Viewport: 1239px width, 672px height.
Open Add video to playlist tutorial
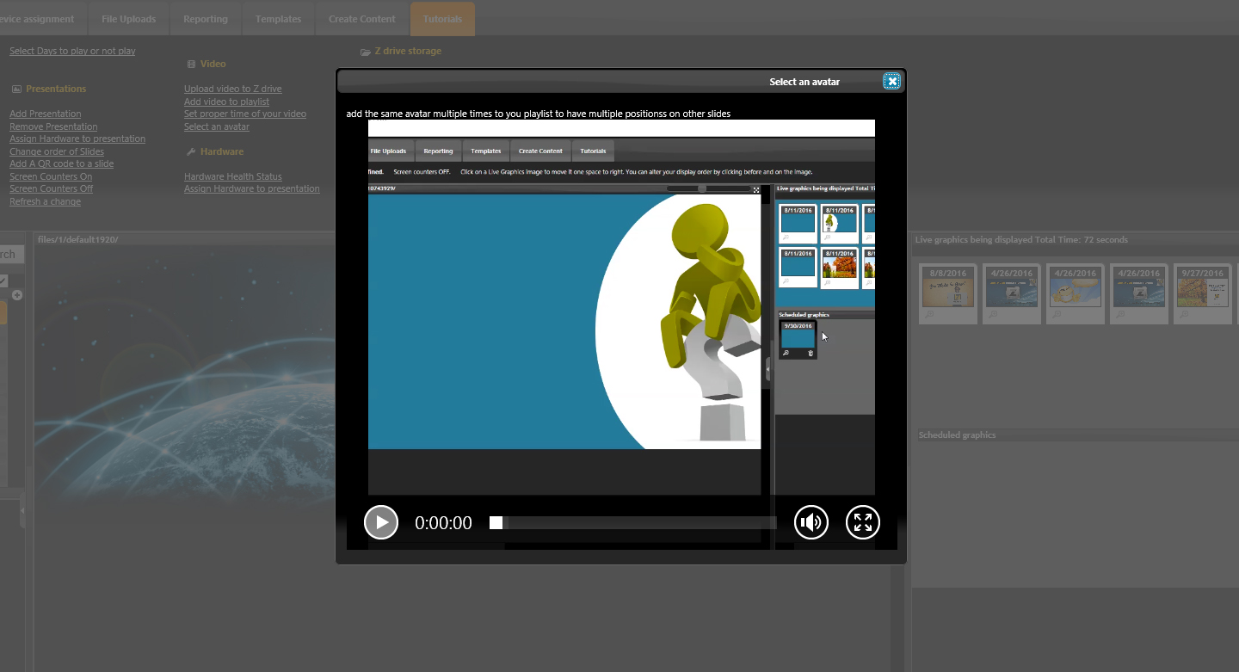click(x=226, y=102)
